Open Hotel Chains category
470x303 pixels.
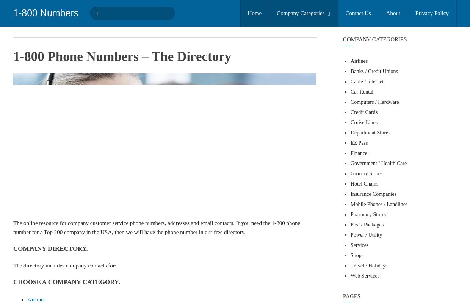(364, 184)
